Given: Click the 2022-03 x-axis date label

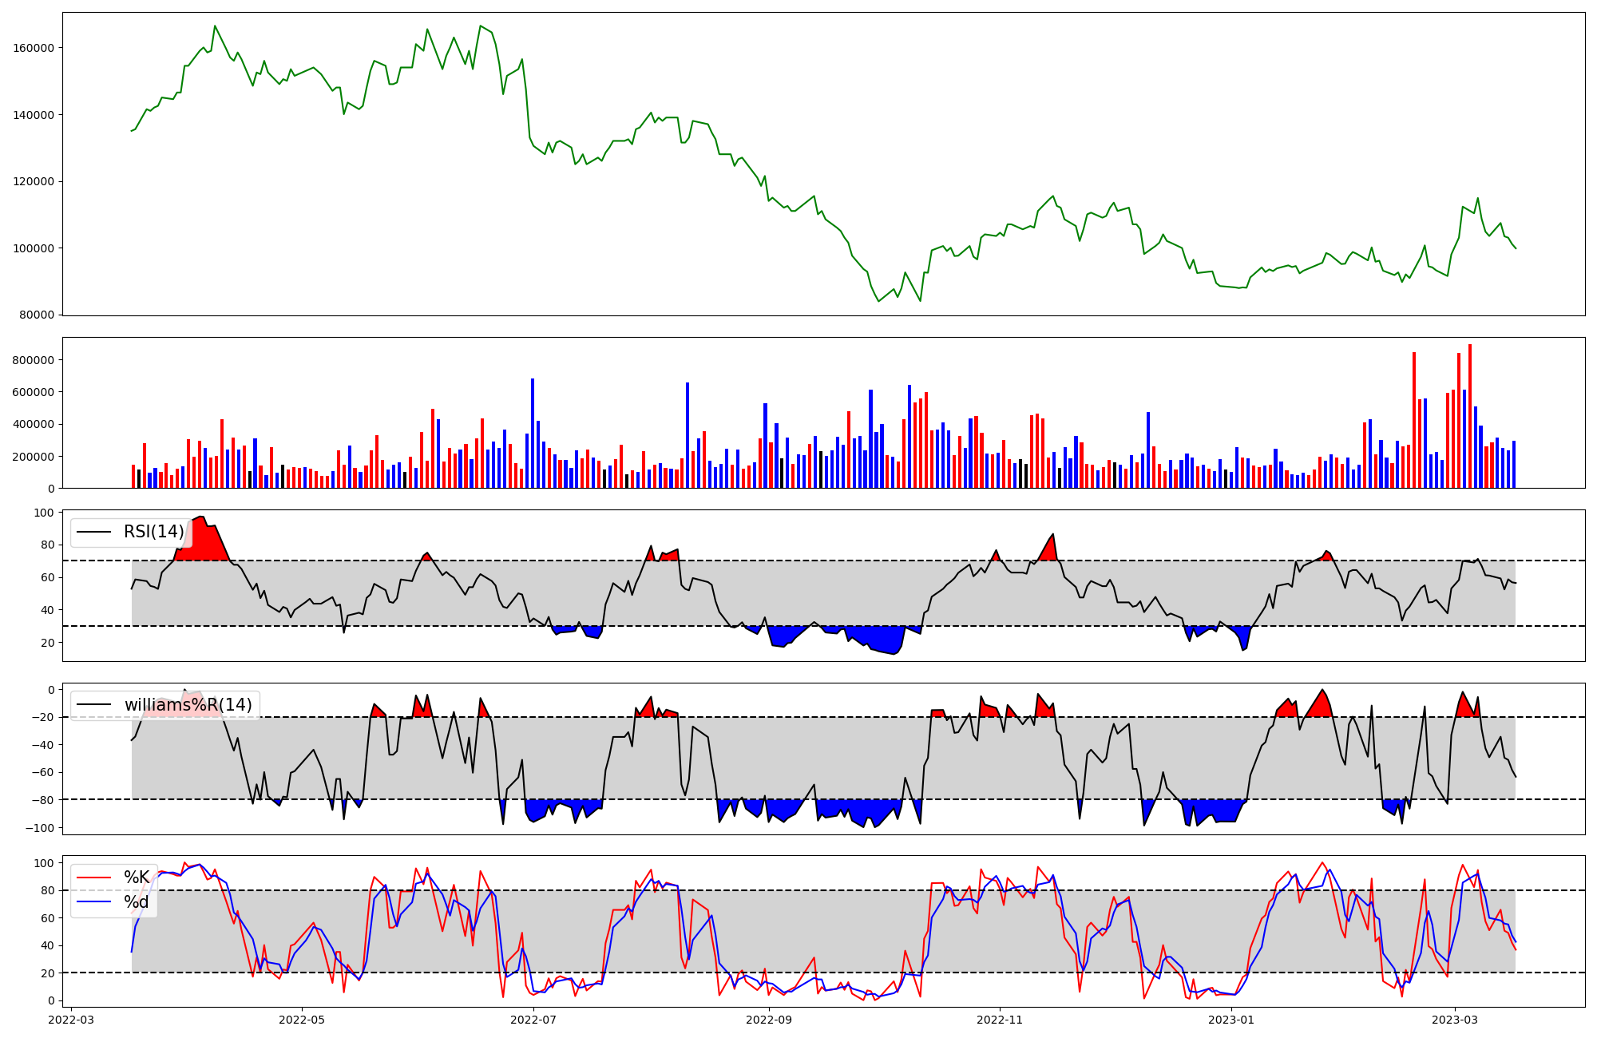Looking at the screenshot, I should [x=71, y=1020].
